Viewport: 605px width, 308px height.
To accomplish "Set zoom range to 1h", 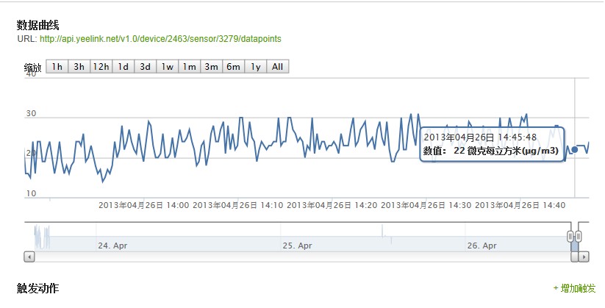I will coord(57,67).
